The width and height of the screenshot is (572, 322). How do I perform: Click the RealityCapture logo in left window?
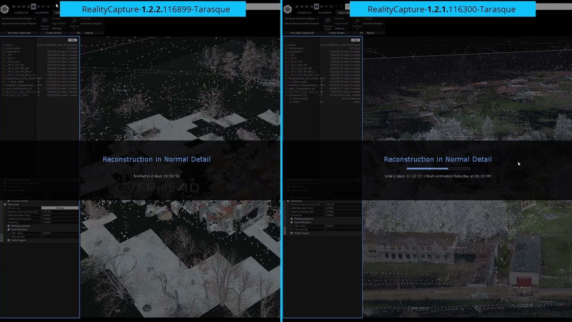5,9
